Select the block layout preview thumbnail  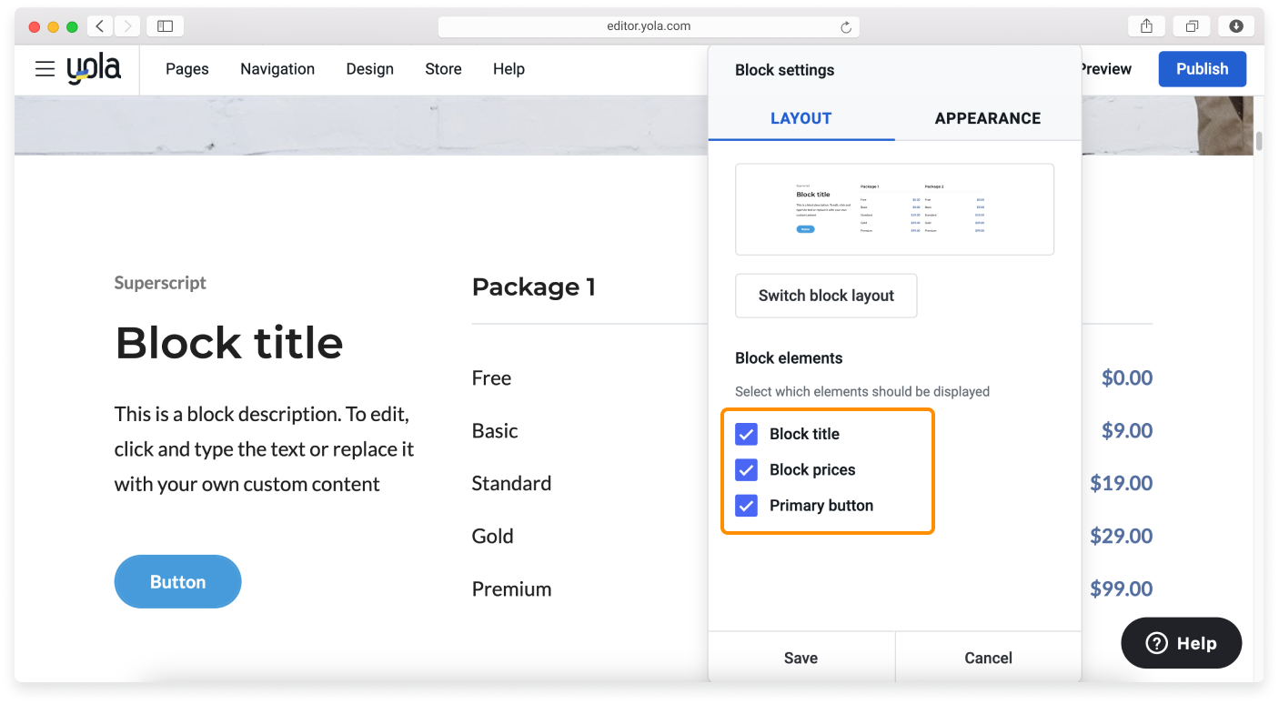click(x=894, y=209)
